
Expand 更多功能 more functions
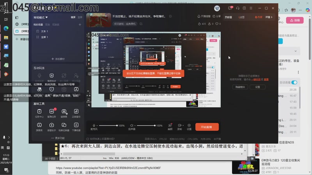(x=58, y=138)
